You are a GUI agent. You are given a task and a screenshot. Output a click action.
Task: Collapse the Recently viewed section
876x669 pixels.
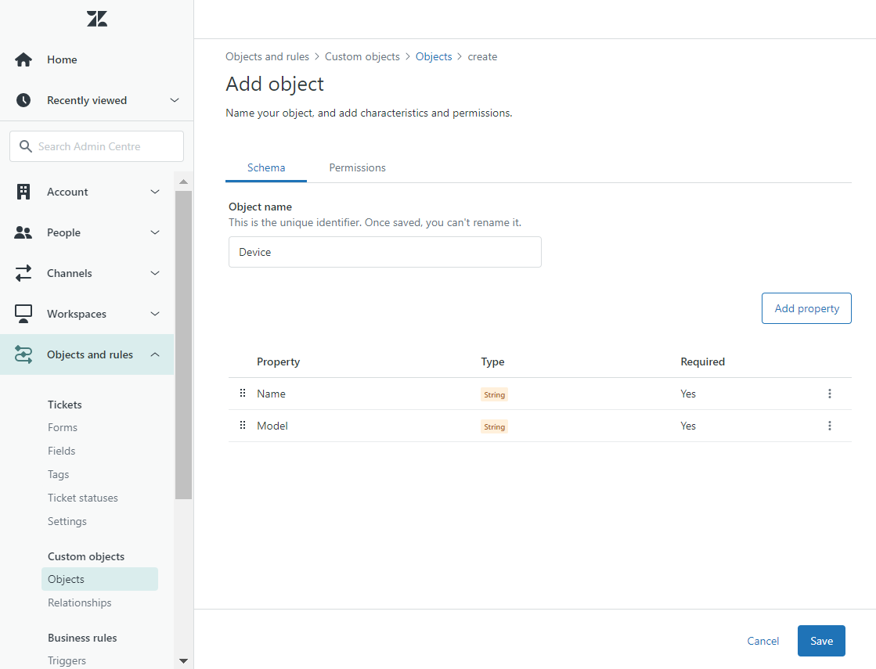(x=174, y=100)
